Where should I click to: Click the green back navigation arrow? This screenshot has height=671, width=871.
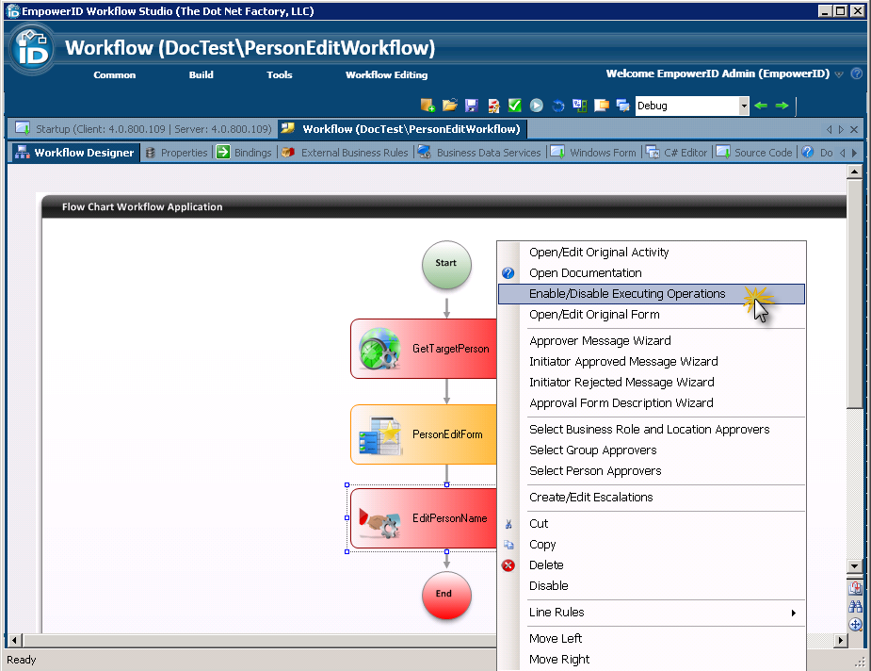pyautogui.click(x=760, y=106)
